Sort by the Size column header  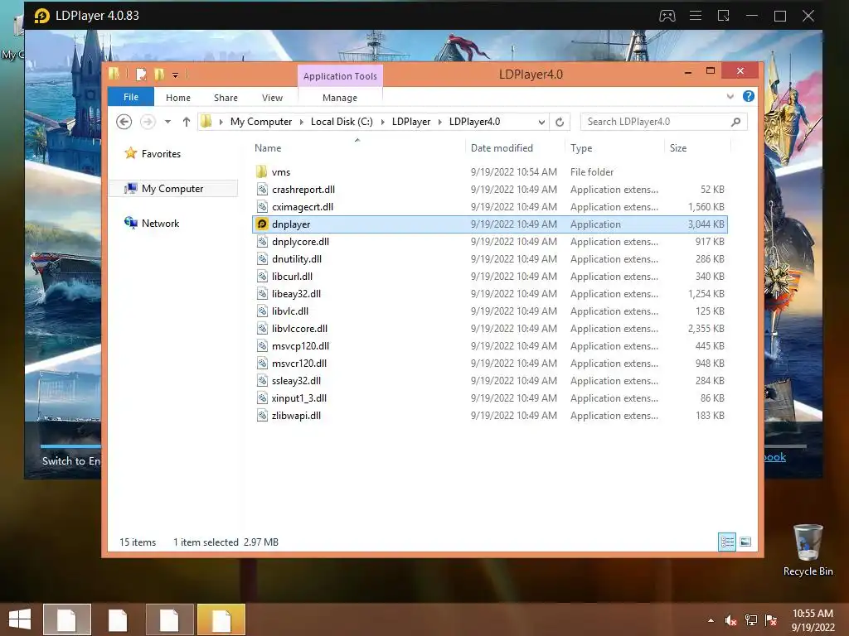[678, 148]
